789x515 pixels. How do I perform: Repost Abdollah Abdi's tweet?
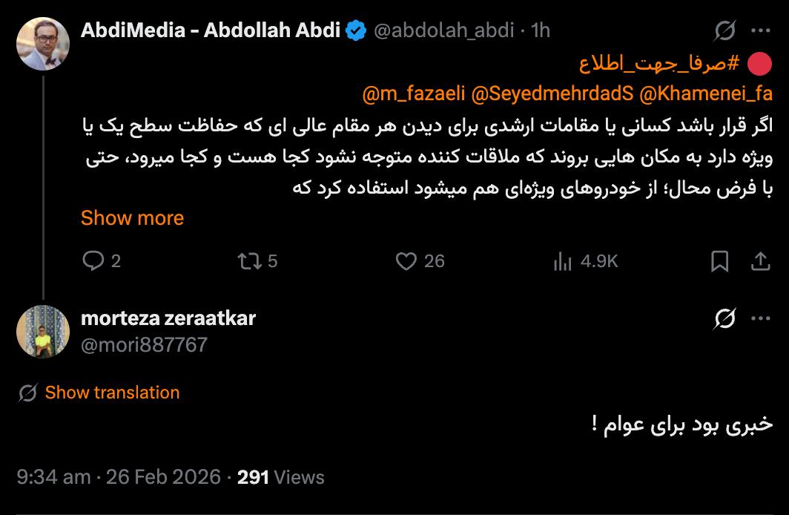tap(247, 260)
